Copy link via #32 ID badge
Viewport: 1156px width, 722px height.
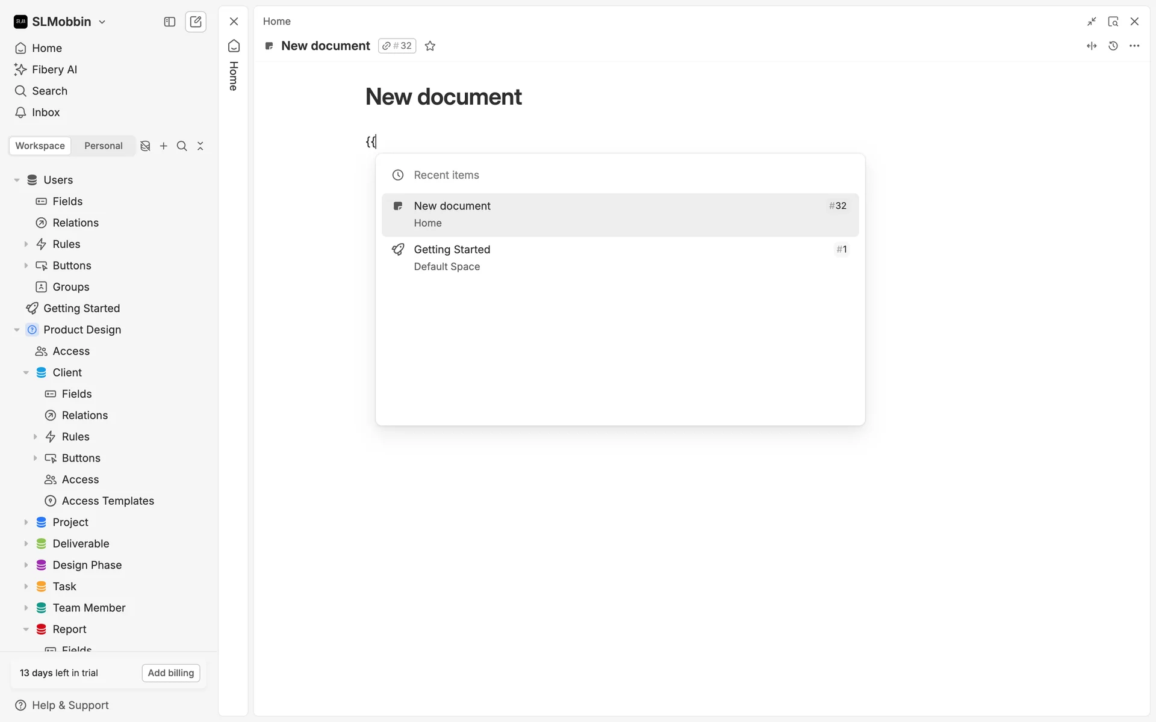(397, 46)
